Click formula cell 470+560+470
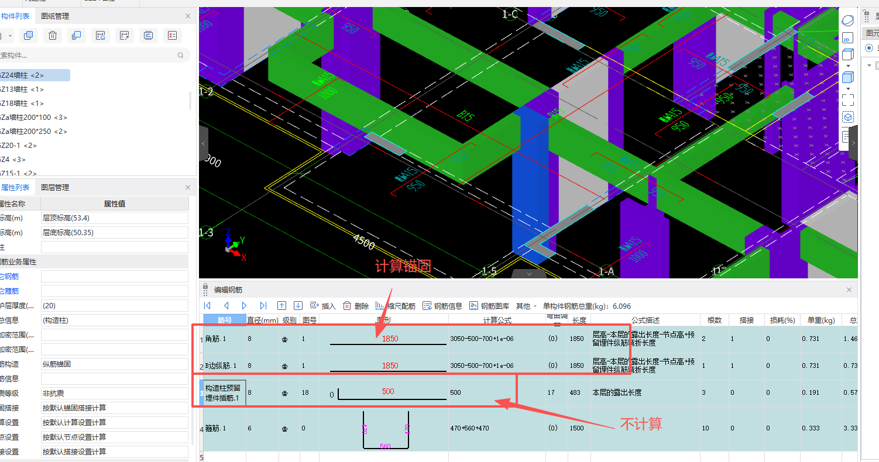The width and height of the screenshot is (879, 462). [497, 428]
